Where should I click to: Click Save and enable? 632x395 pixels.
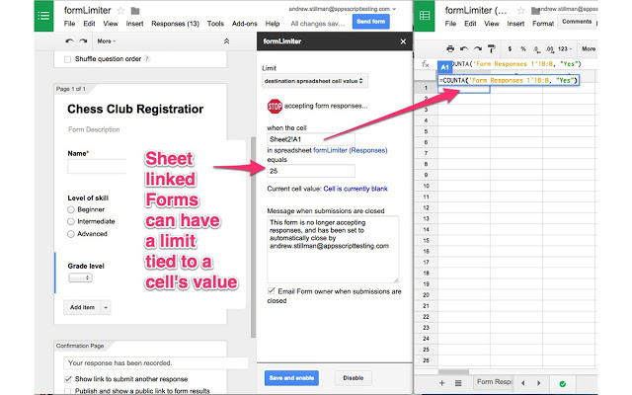click(x=291, y=378)
